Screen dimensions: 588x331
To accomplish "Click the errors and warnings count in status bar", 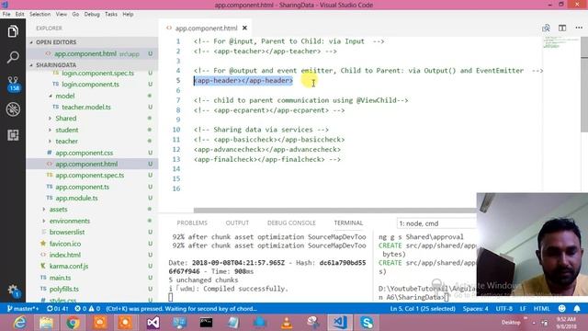I will pyautogui.click(x=87, y=309).
